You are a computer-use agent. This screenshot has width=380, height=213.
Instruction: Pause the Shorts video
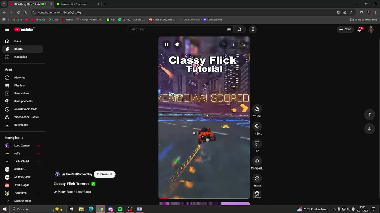[166, 44]
